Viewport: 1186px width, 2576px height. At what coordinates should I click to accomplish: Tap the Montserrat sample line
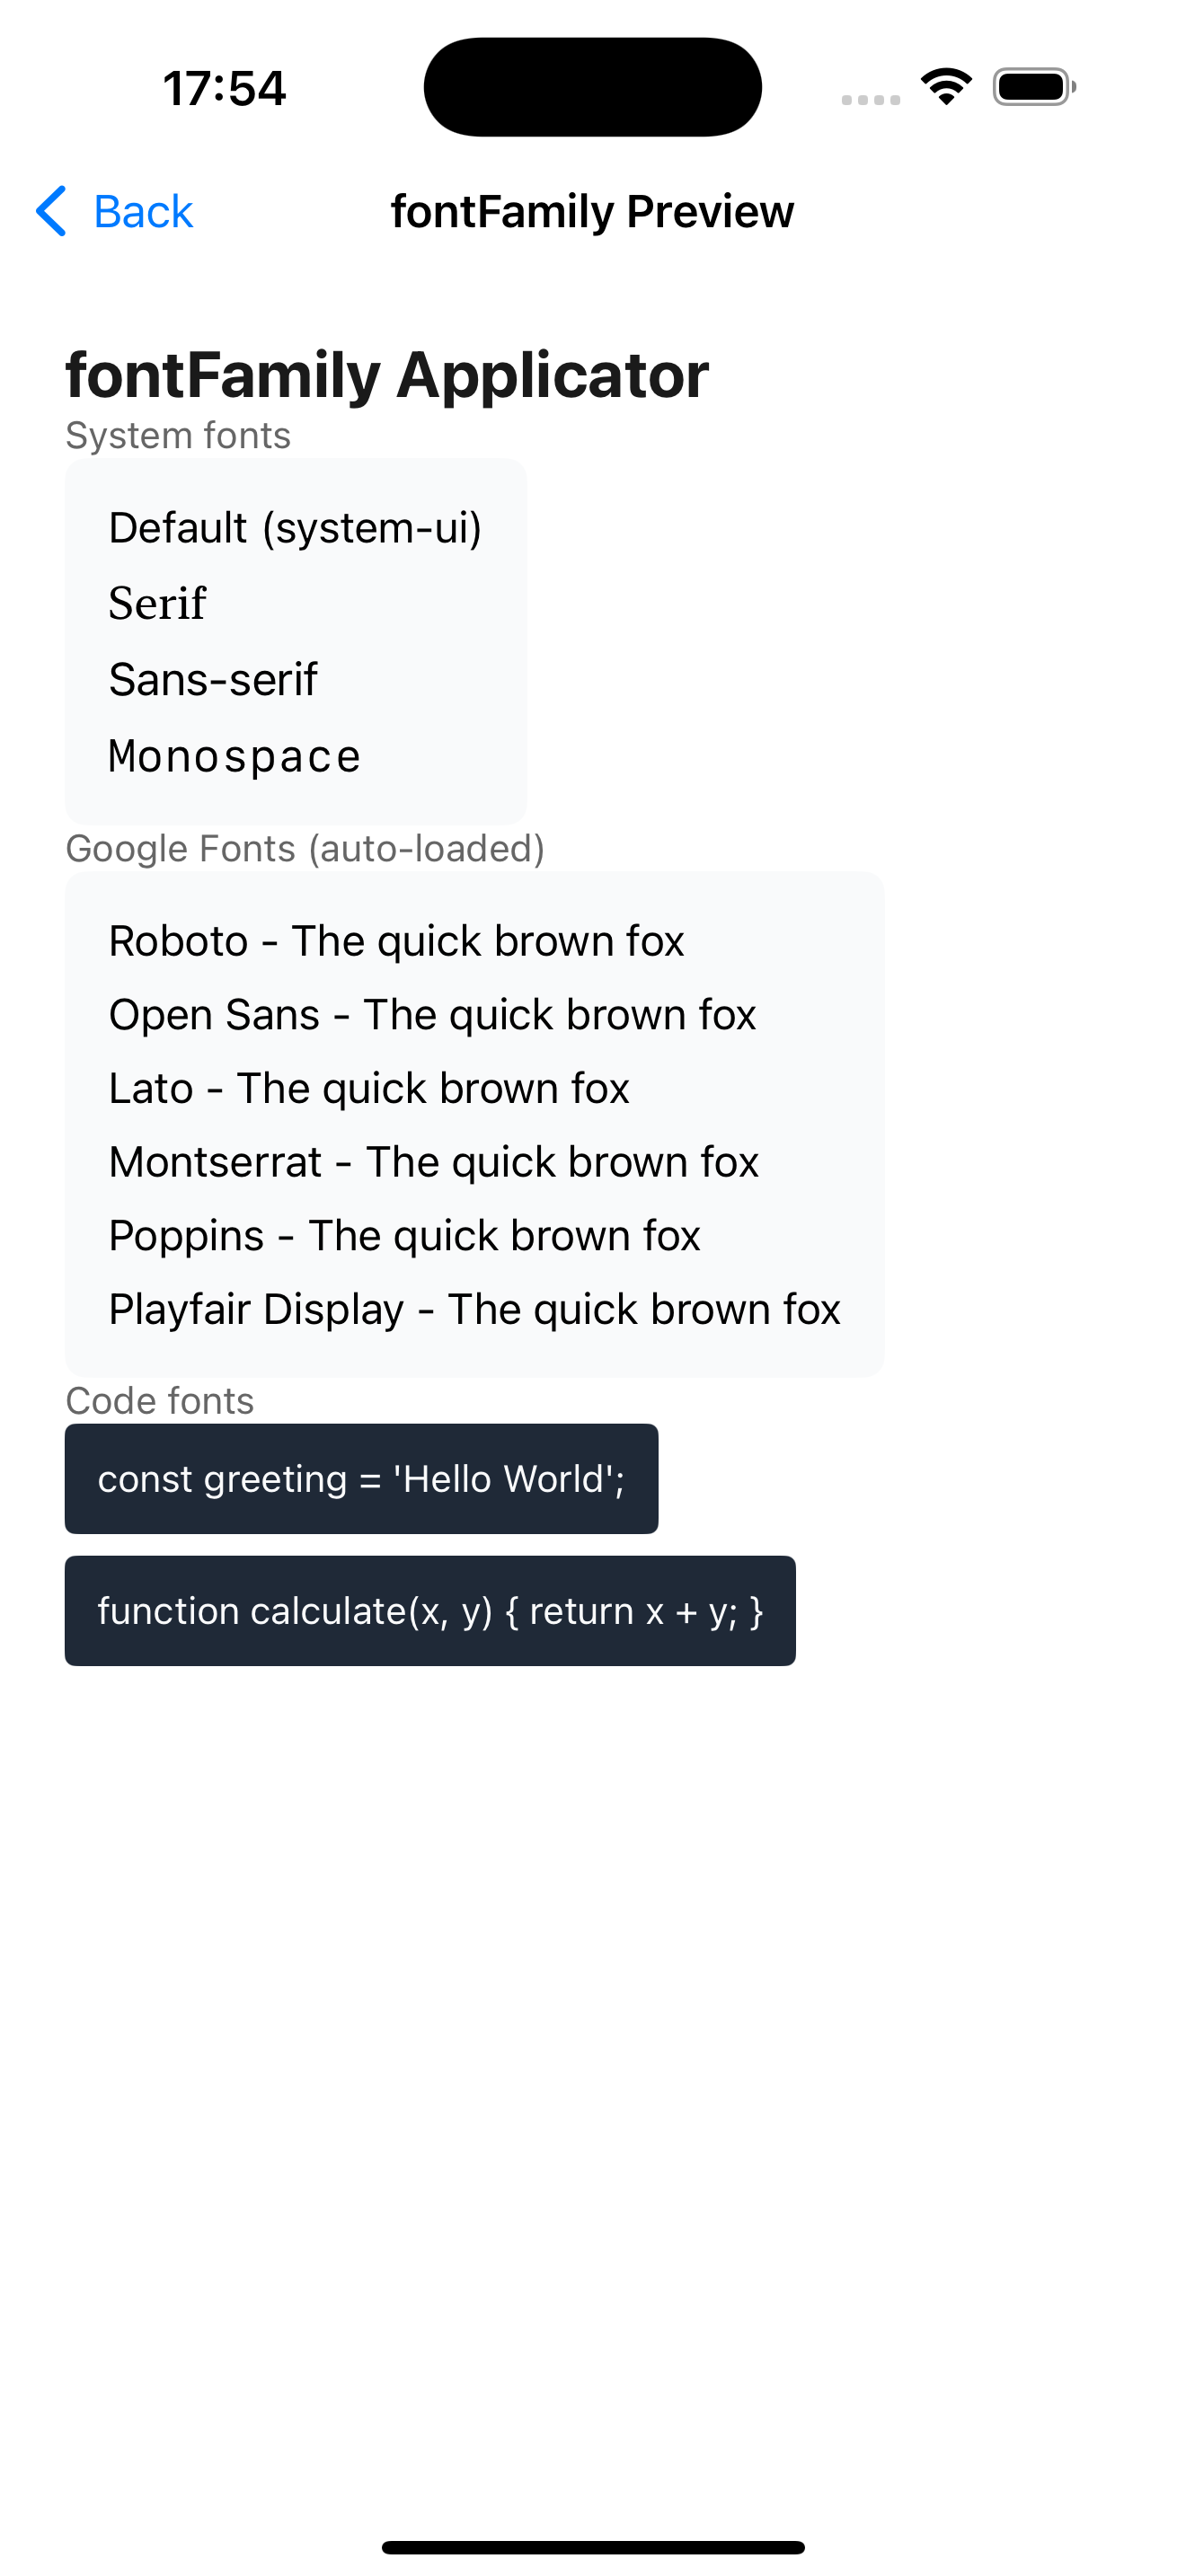point(434,1162)
